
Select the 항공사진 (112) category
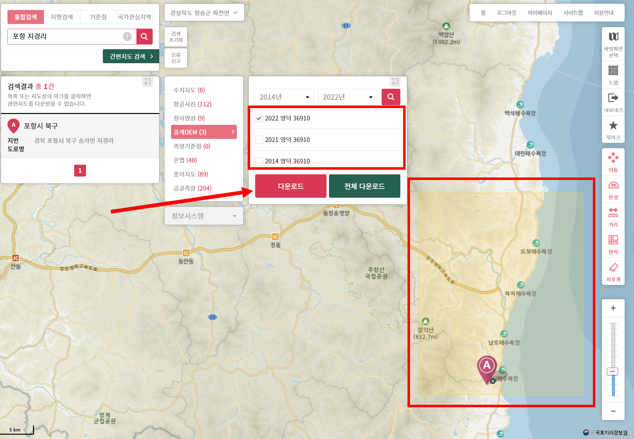click(192, 104)
